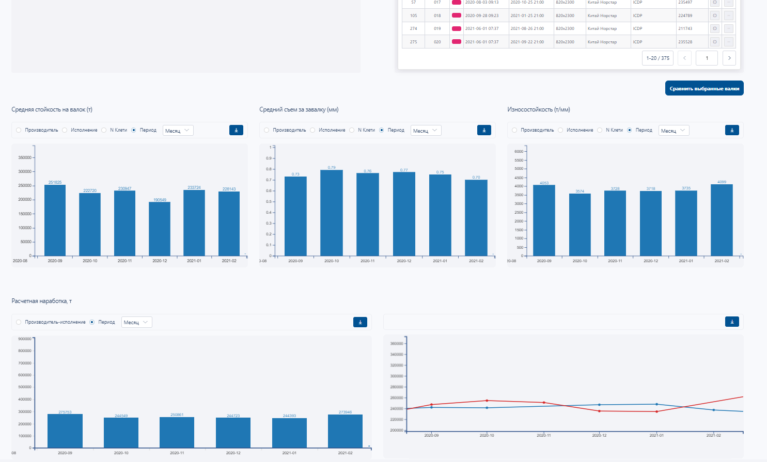
Task: Select Период for Расчетная наработка chart
Action: (x=92, y=322)
